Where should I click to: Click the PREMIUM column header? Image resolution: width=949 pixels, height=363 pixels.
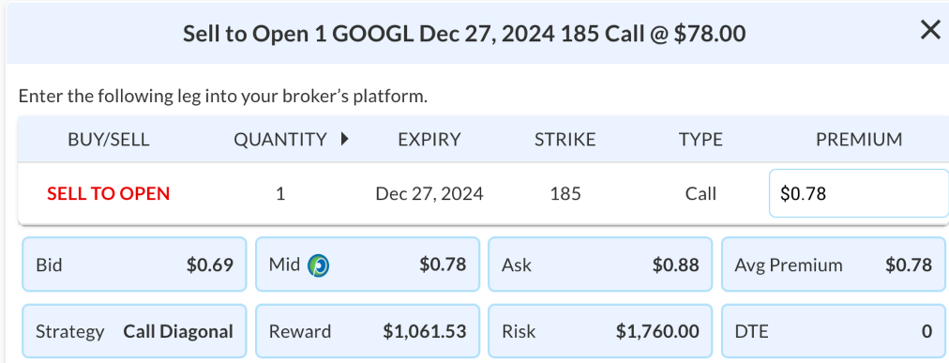pos(859,140)
